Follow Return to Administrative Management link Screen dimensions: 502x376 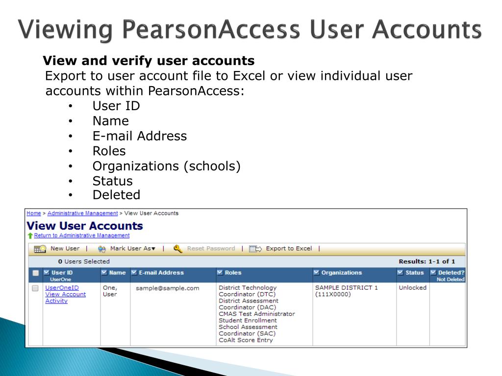click(82, 235)
